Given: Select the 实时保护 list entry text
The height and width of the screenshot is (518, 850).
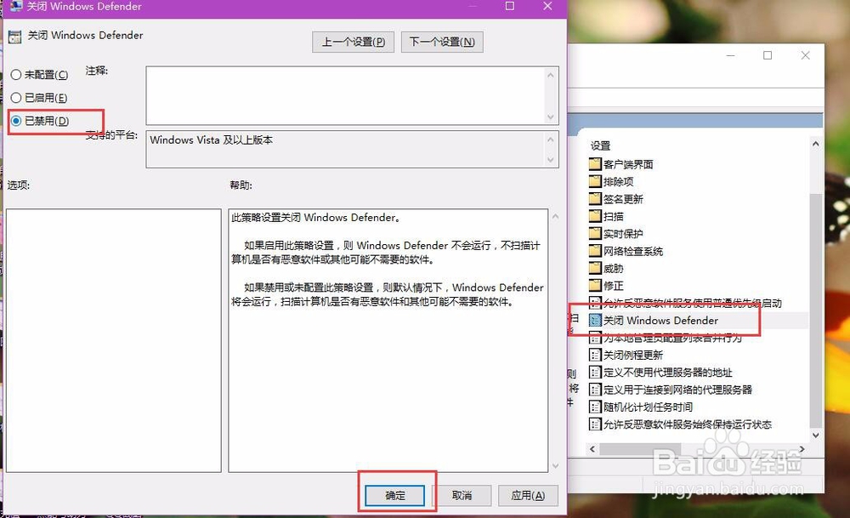Looking at the screenshot, I should coord(623,234).
